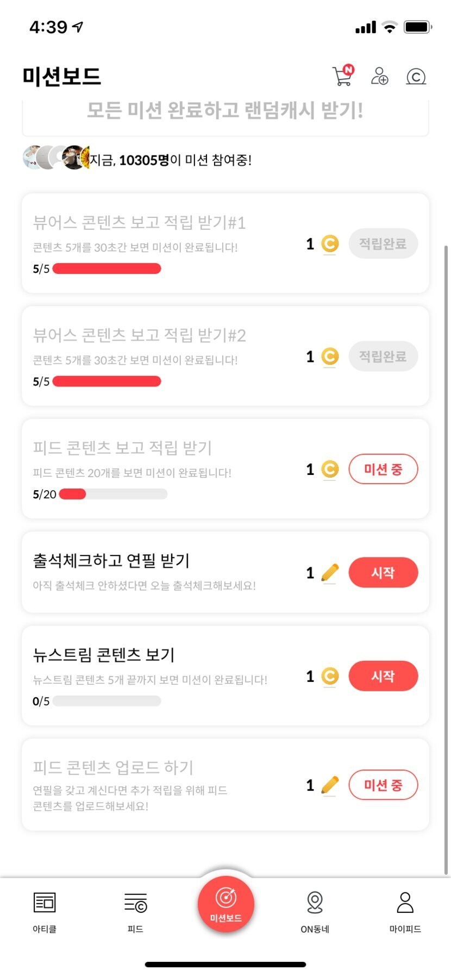Screen dimensions: 451x976
Task: Click the 5/20 feed mission progress bar
Action: (x=113, y=494)
